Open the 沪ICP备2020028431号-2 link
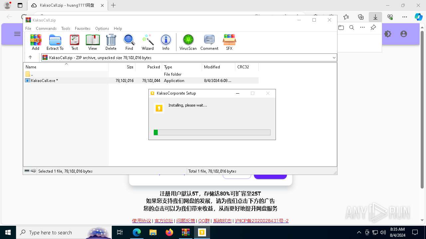 pyautogui.click(x=262, y=221)
